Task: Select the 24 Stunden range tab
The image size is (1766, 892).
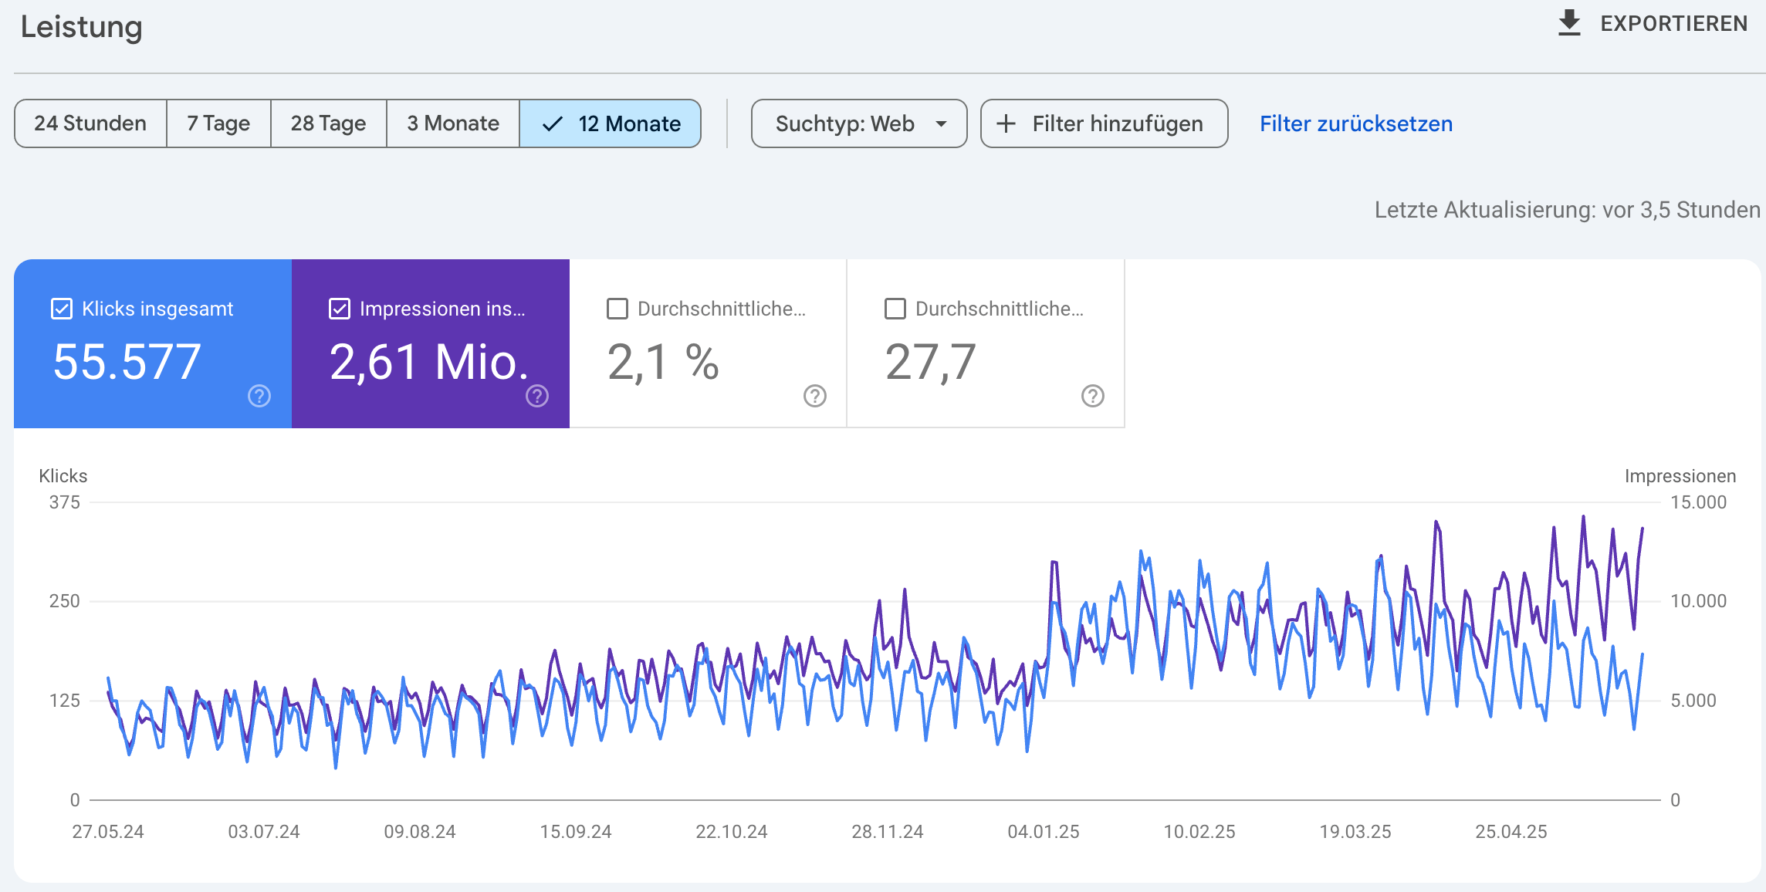Action: 90,123
